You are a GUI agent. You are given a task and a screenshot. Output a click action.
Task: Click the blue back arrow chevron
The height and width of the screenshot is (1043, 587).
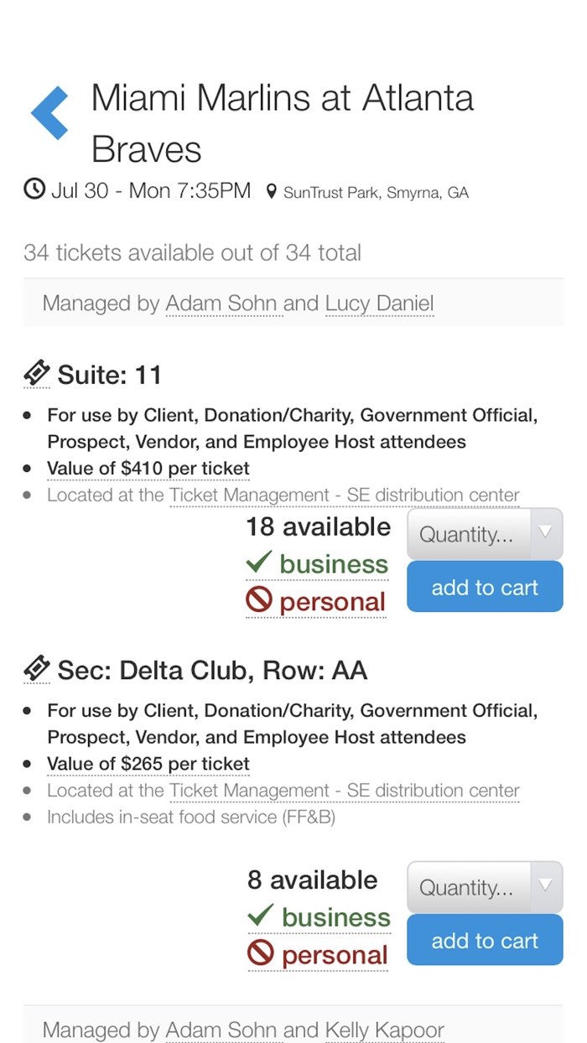pos(49,112)
